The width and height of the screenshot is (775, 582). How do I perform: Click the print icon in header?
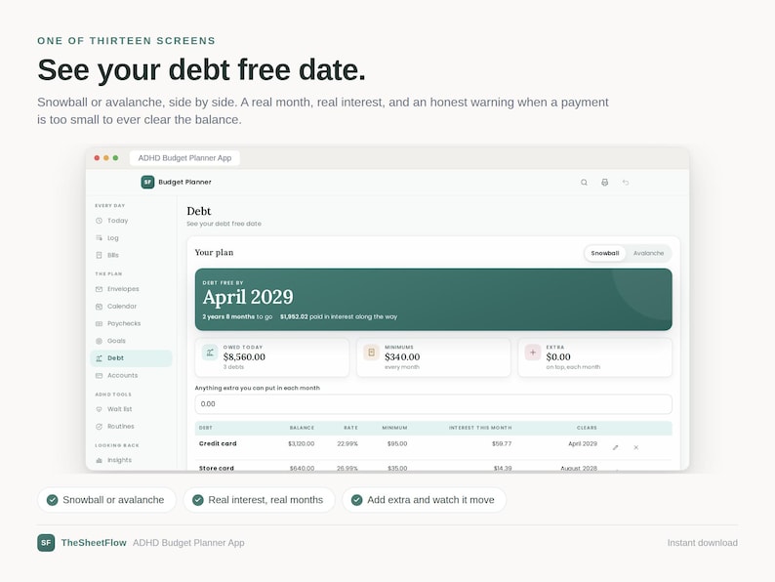(604, 183)
